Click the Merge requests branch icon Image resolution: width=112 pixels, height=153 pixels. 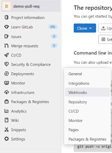[6, 46]
